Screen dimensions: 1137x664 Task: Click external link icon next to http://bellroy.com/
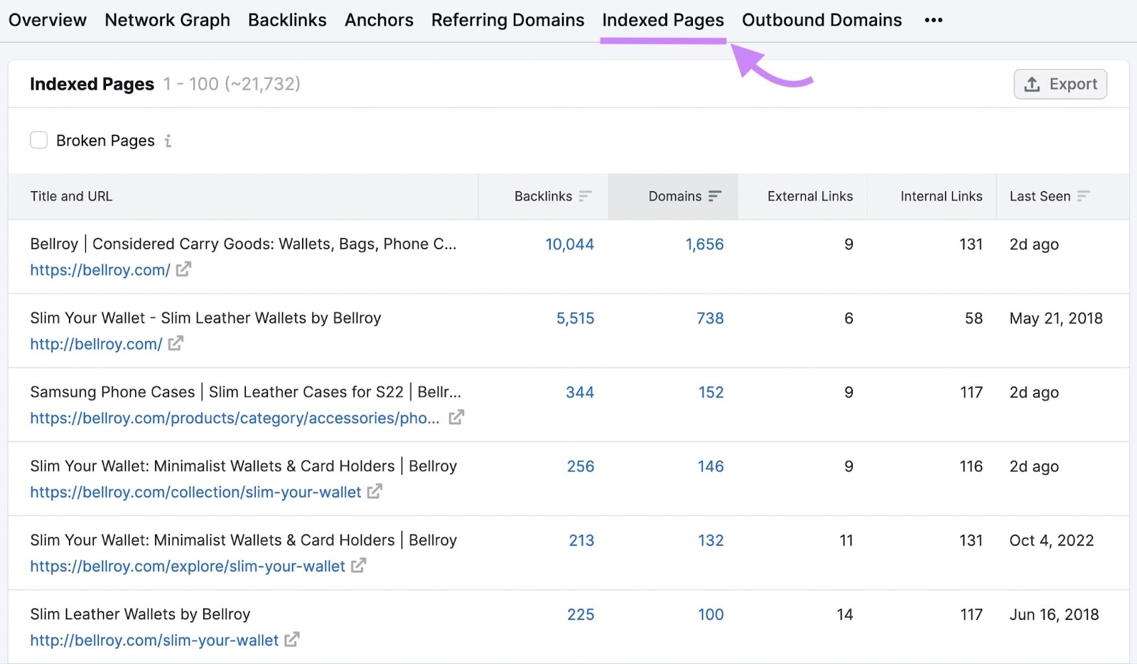(176, 343)
